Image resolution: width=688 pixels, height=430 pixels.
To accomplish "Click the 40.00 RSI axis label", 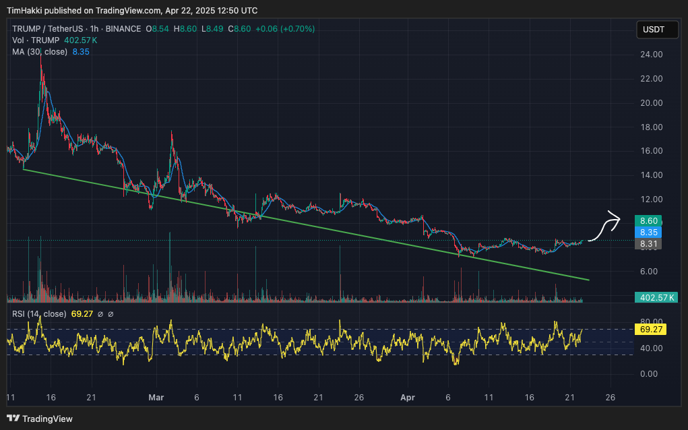I will coord(652,348).
